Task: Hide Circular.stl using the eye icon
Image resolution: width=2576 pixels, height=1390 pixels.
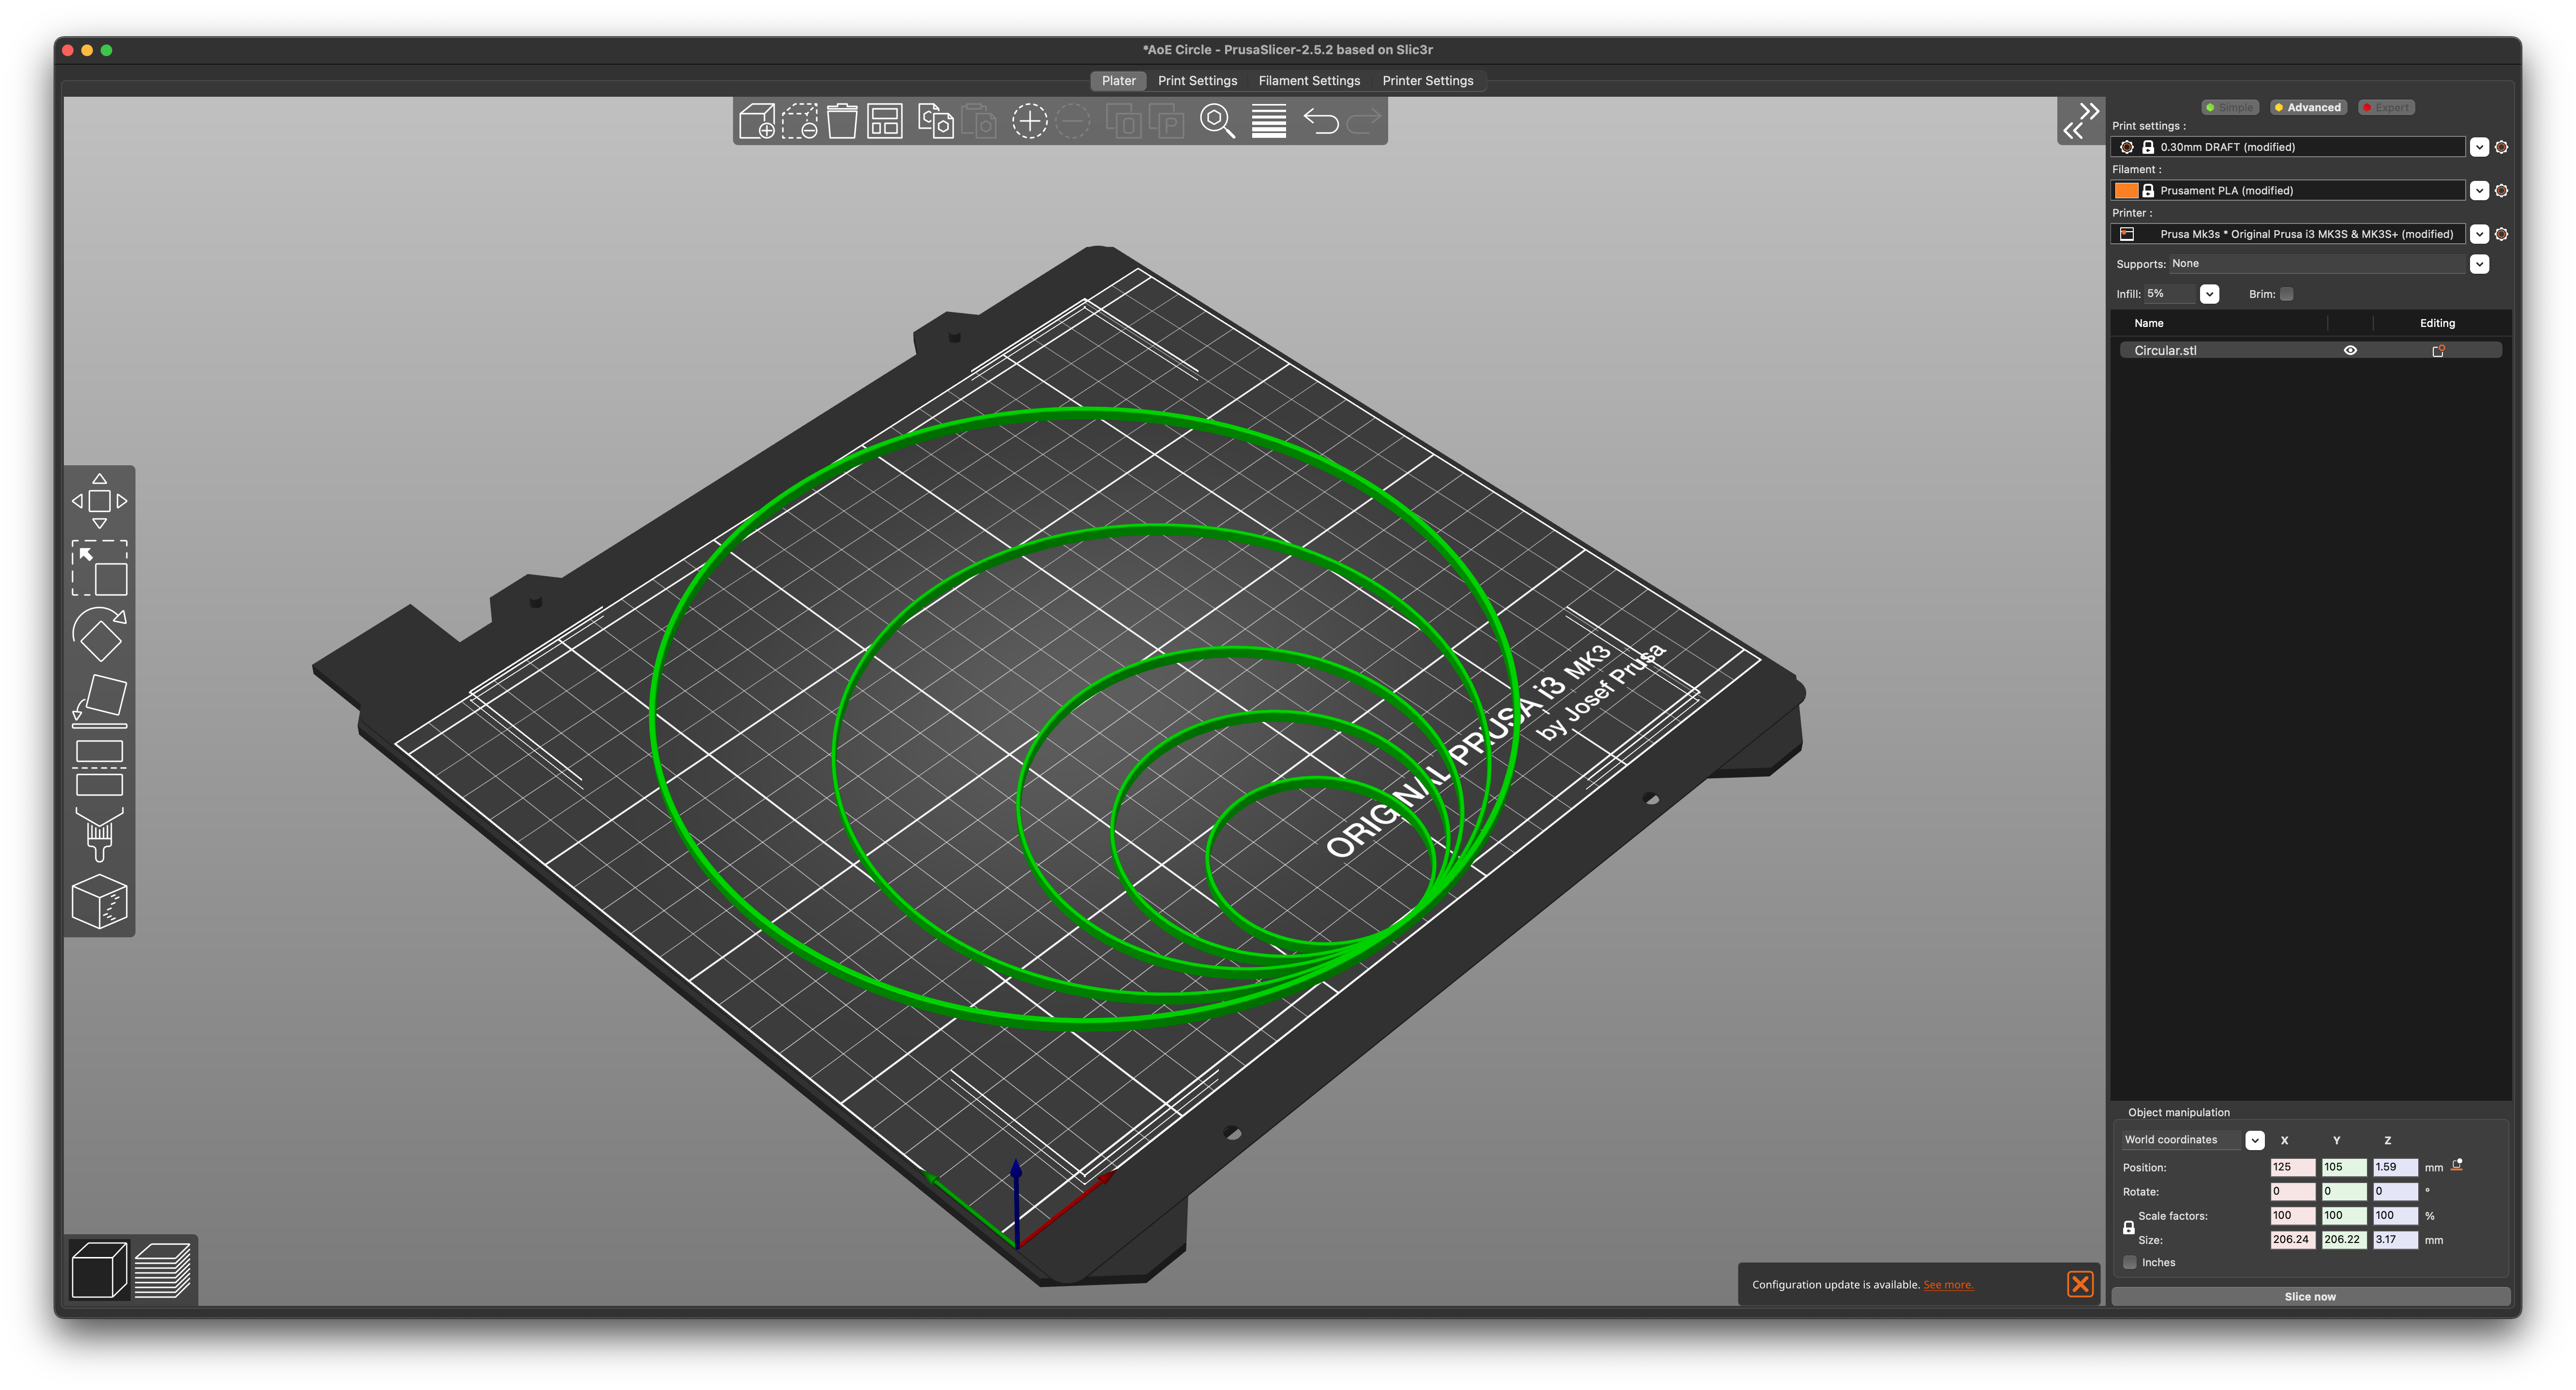Action: click(2351, 351)
